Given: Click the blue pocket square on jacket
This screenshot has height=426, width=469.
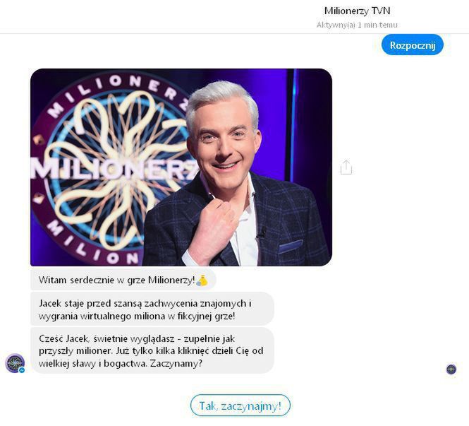Looking at the screenshot, I should click(x=290, y=247).
